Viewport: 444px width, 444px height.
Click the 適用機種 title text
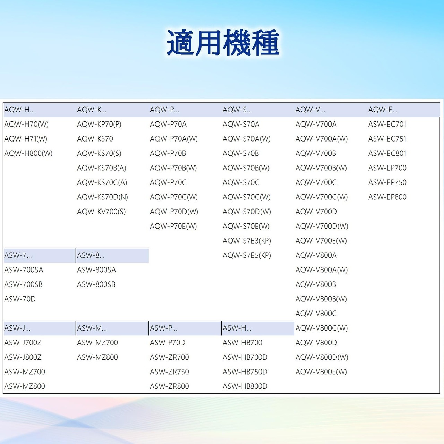click(x=223, y=43)
